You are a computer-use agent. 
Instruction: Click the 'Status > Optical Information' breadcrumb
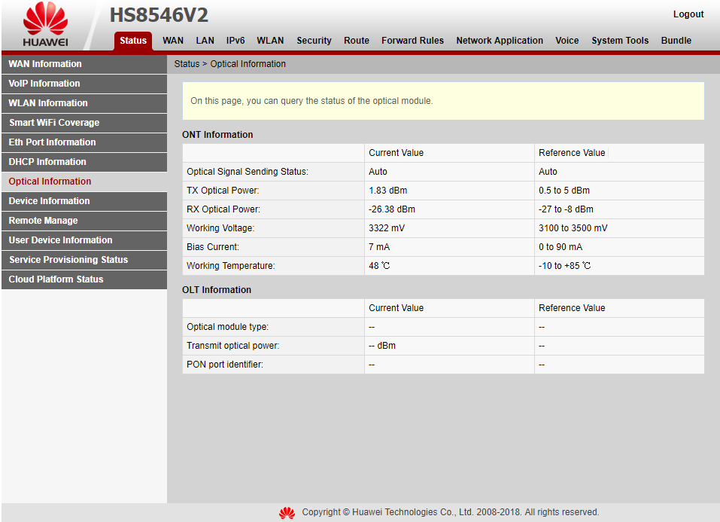(x=229, y=64)
